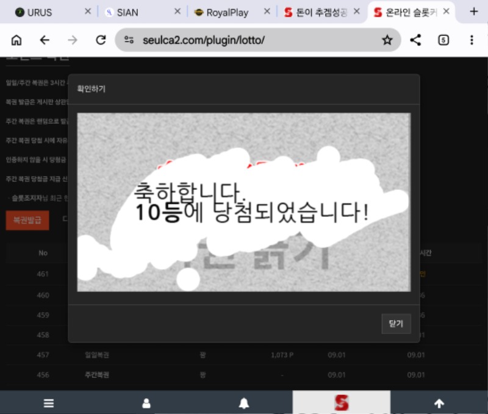
Task: Navigate back with the left arrow
Action: 45,40
